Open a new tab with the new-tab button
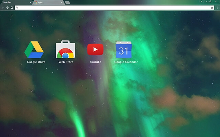Image resolution: width=220 pixels, height=137 pixels. tap(67, 2)
